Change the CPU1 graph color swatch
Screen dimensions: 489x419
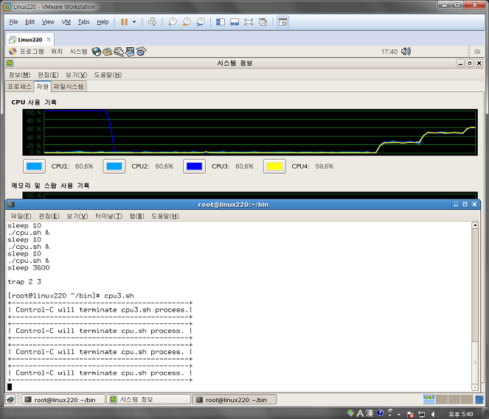[34, 166]
